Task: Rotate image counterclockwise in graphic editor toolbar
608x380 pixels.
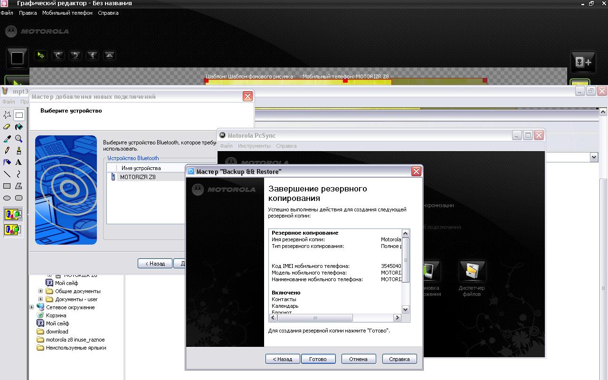Action: pyautogui.click(x=75, y=55)
